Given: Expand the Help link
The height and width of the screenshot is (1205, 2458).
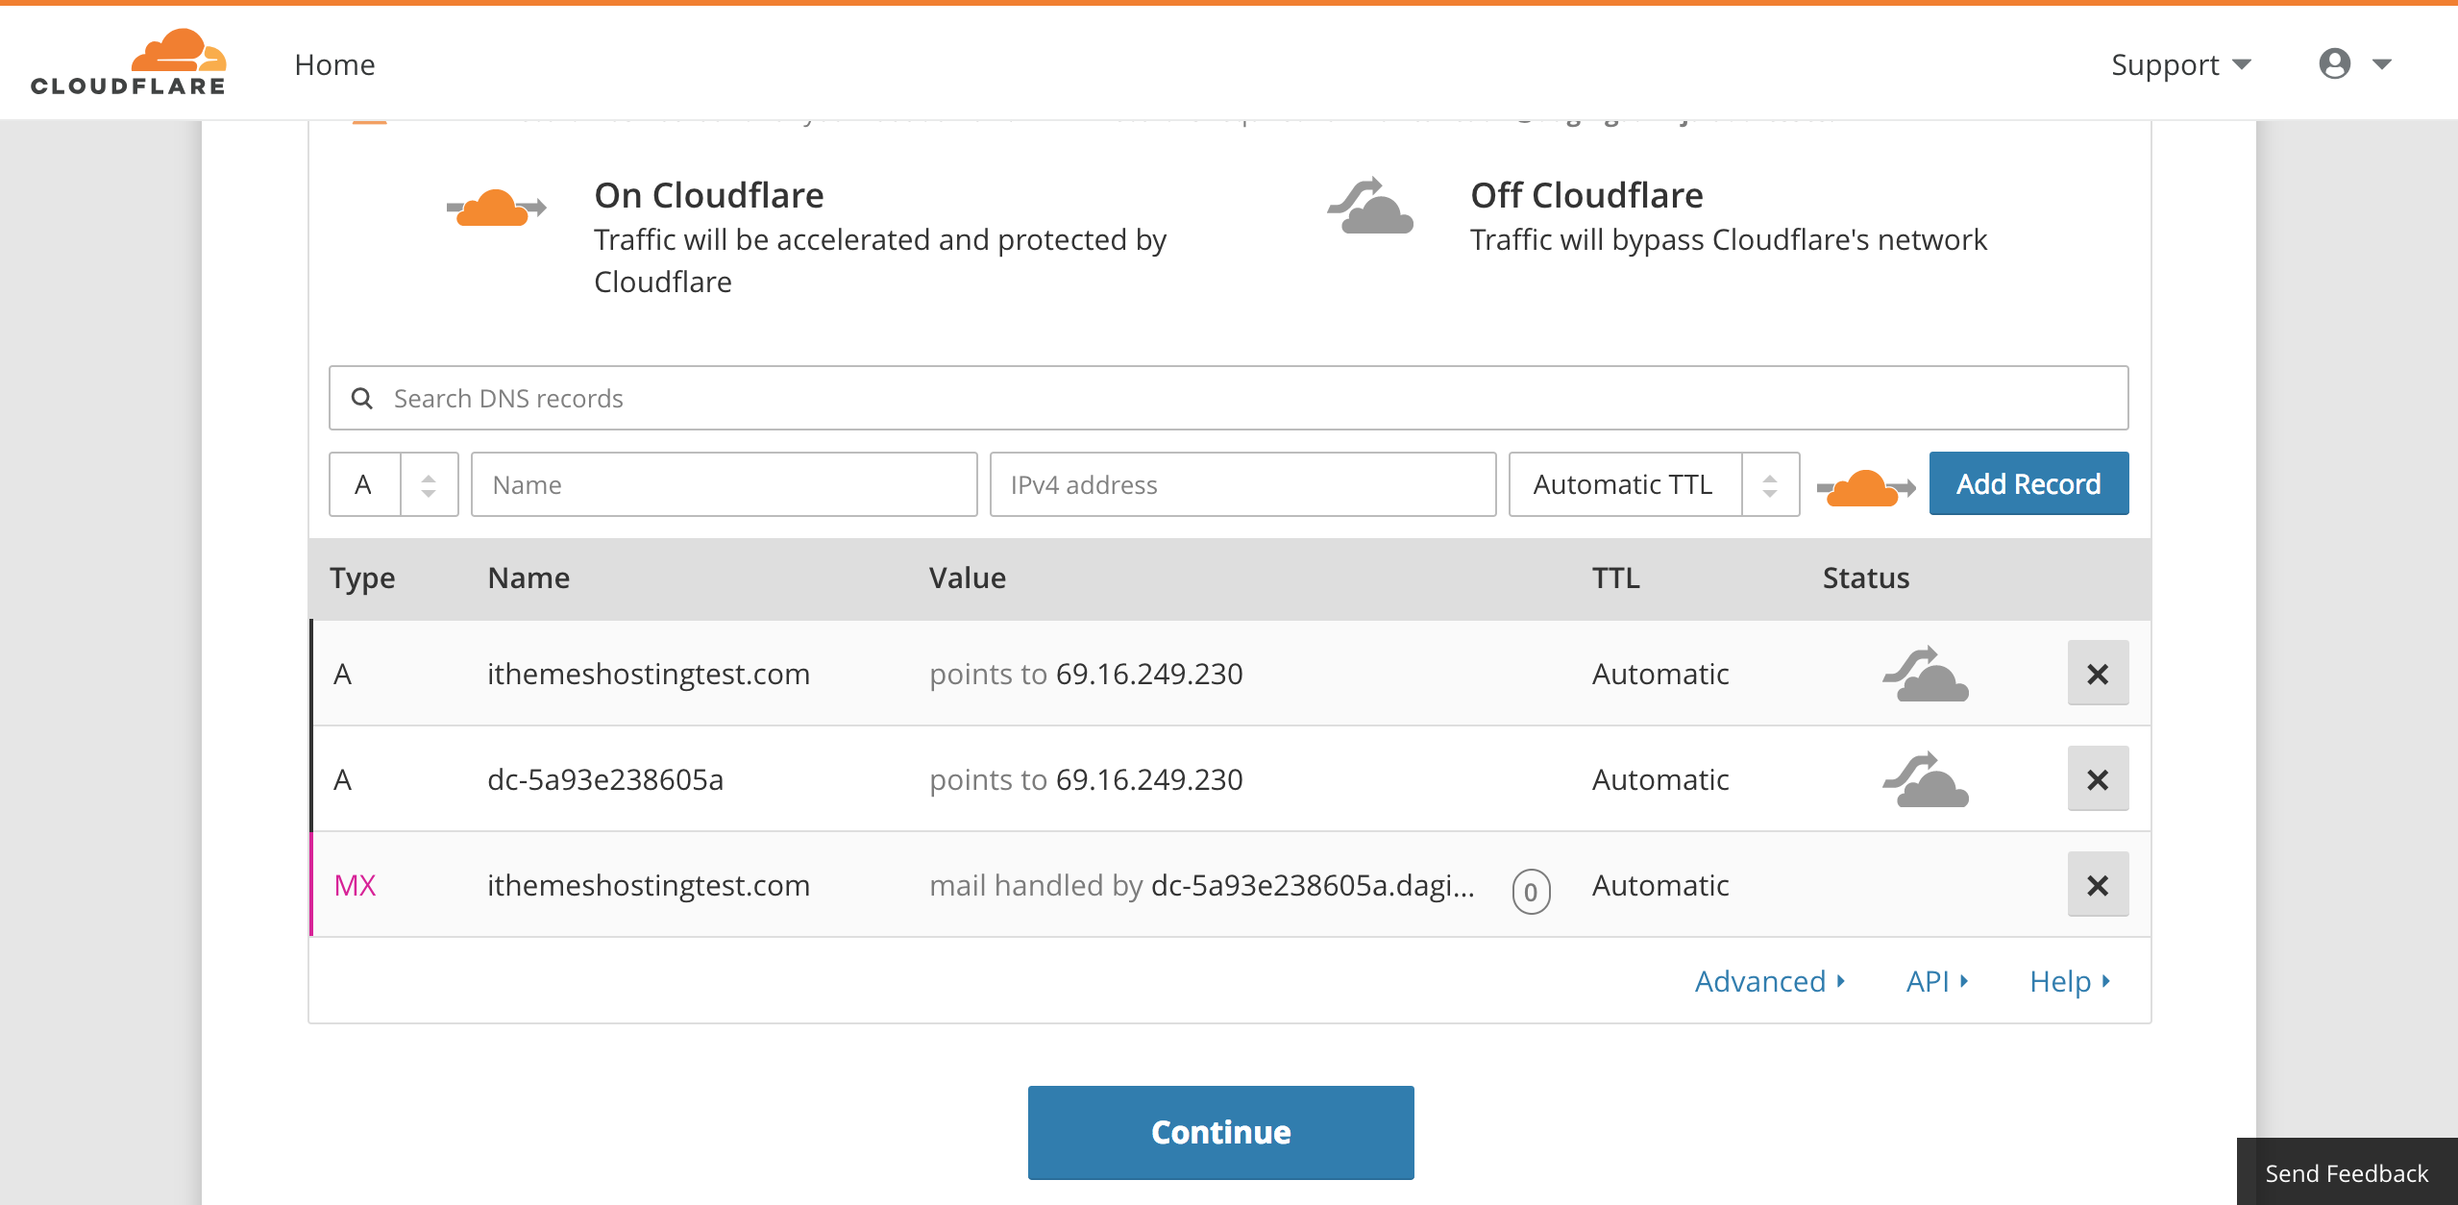Looking at the screenshot, I should (x=2070, y=981).
